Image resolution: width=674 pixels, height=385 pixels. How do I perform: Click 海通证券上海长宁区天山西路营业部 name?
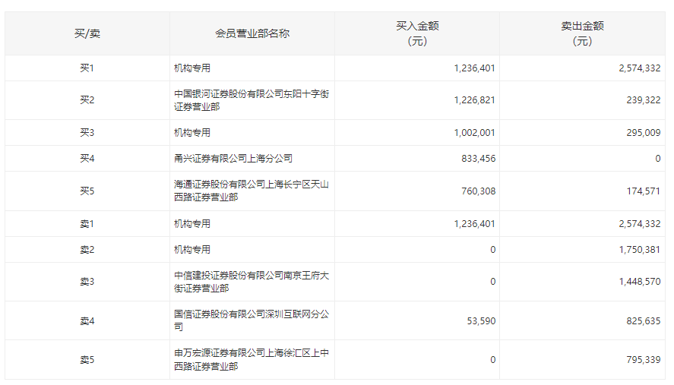(251, 191)
